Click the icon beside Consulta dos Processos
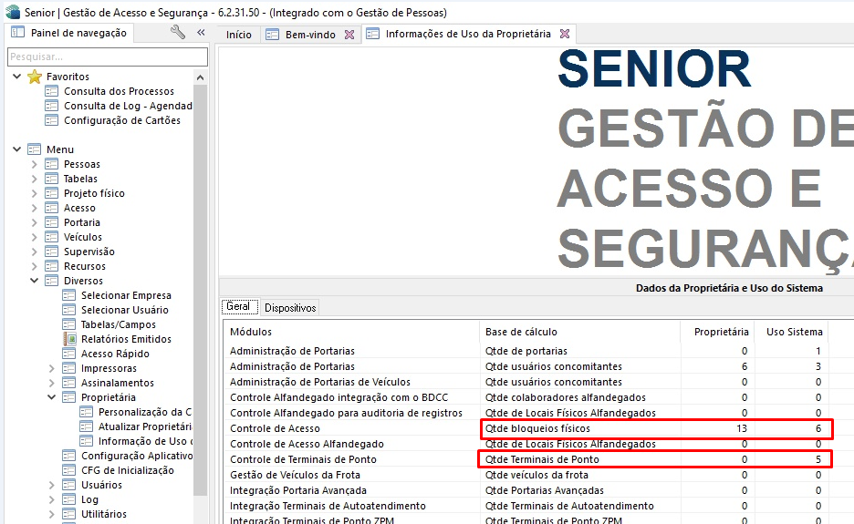The width and height of the screenshot is (854, 524). [51, 91]
